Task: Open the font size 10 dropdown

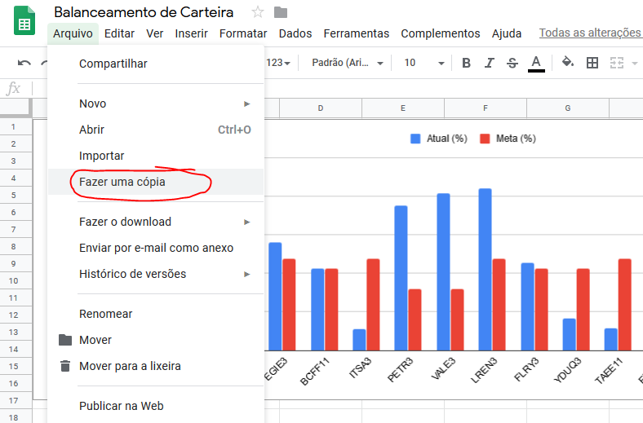Action: coord(424,63)
